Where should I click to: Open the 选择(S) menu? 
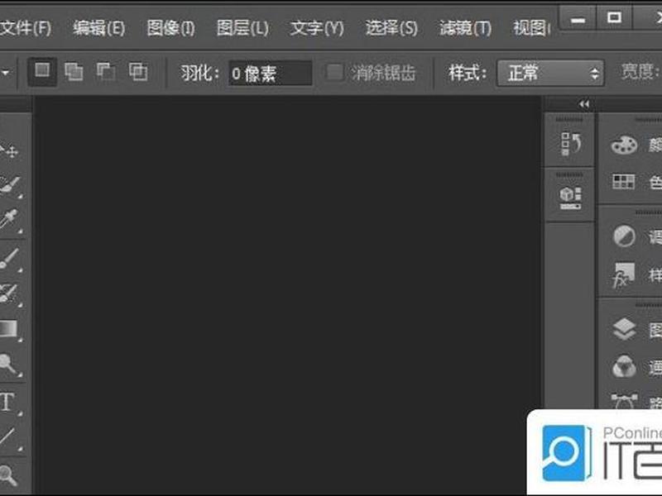[391, 29]
